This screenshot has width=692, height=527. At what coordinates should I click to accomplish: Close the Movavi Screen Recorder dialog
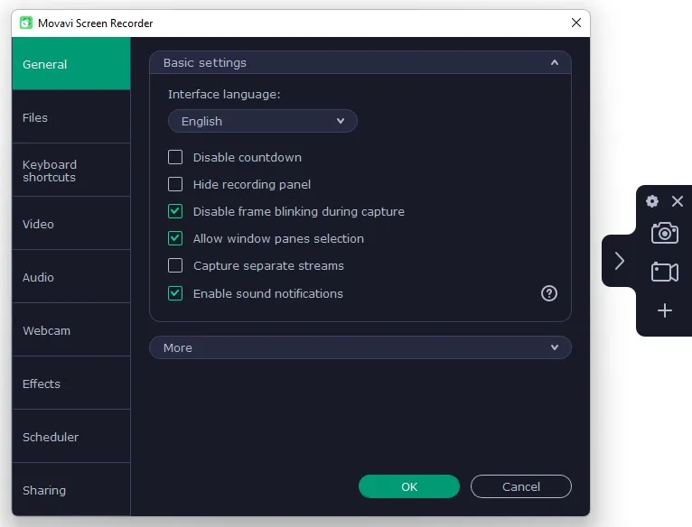[576, 23]
